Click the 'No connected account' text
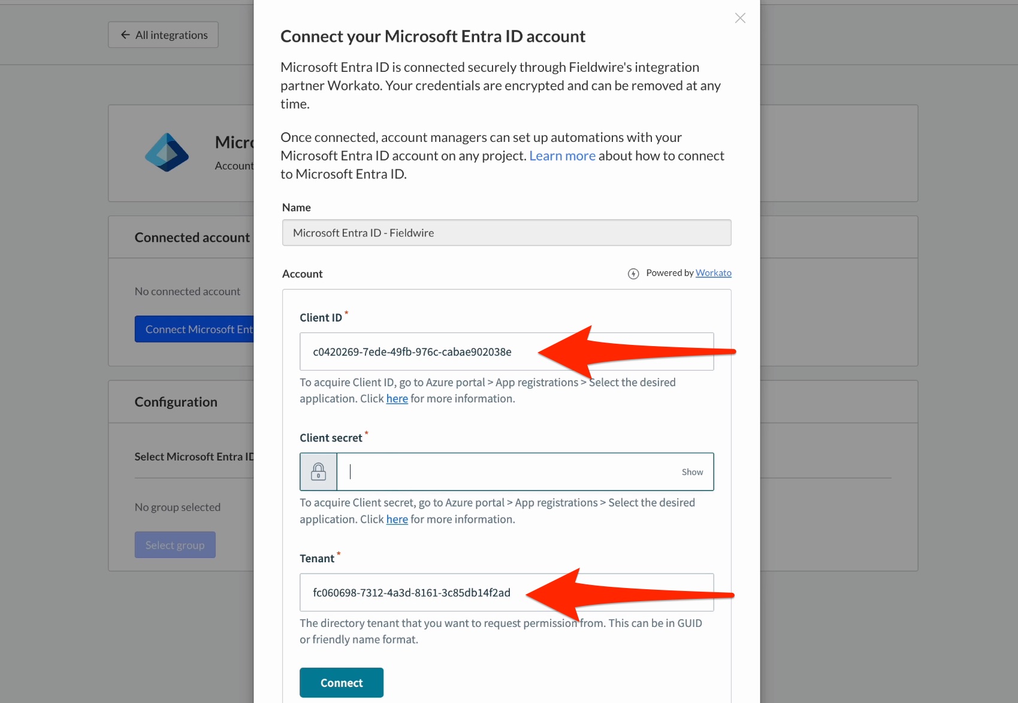This screenshot has width=1018, height=703. [x=188, y=292]
